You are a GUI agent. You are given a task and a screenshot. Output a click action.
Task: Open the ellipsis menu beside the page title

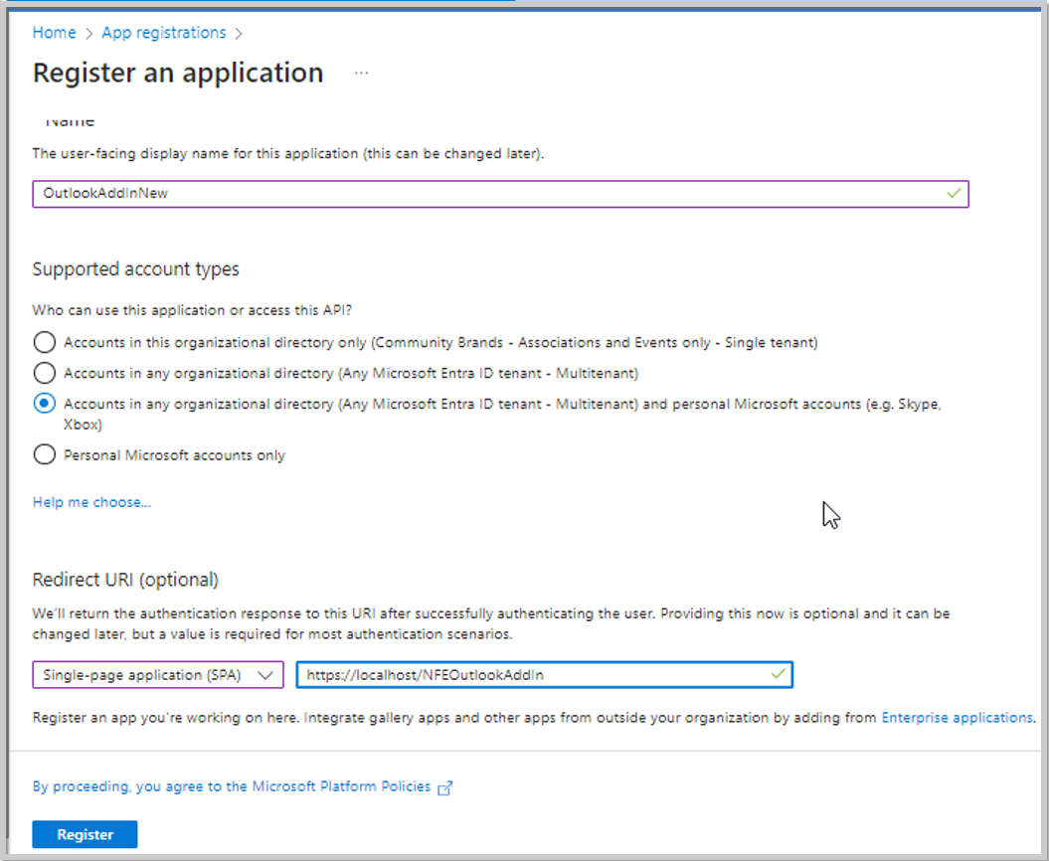361,72
